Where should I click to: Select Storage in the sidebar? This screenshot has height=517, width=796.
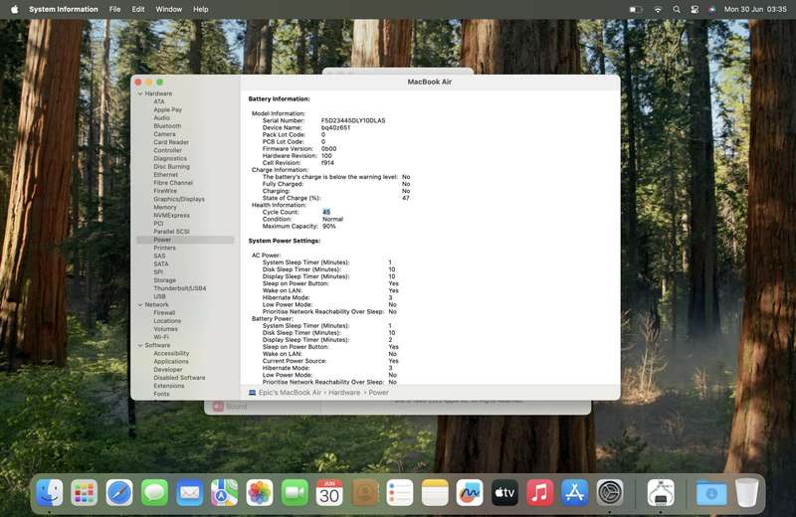pos(165,280)
